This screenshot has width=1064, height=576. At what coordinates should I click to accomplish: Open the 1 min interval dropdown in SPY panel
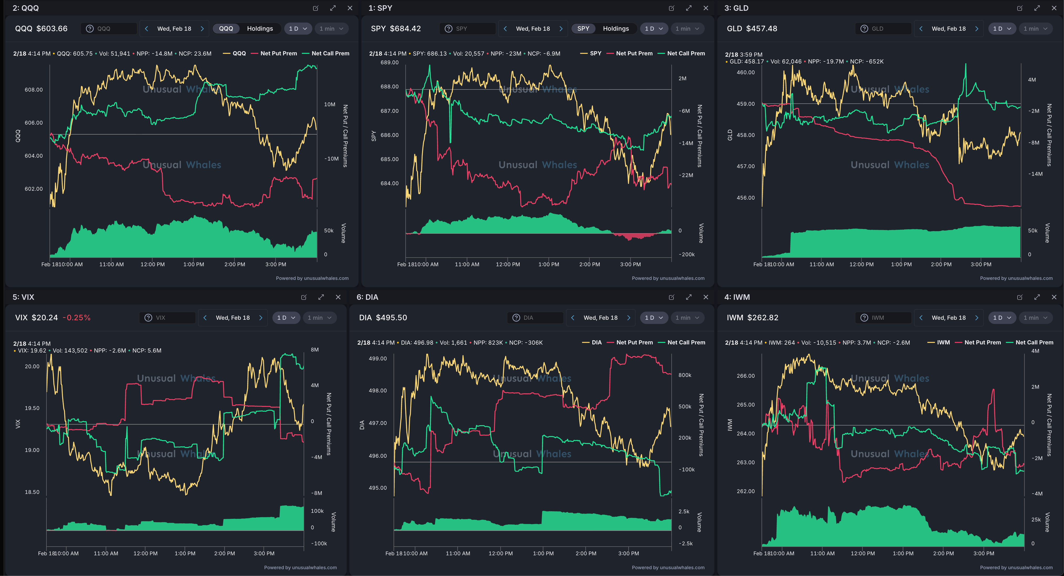click(x=687, y=29)
